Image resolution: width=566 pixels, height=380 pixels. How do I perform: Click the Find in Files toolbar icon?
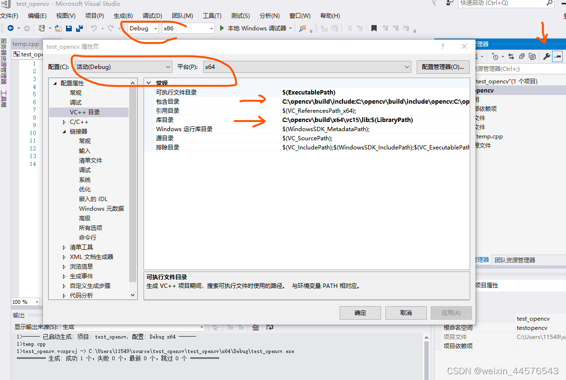[303, 28]
